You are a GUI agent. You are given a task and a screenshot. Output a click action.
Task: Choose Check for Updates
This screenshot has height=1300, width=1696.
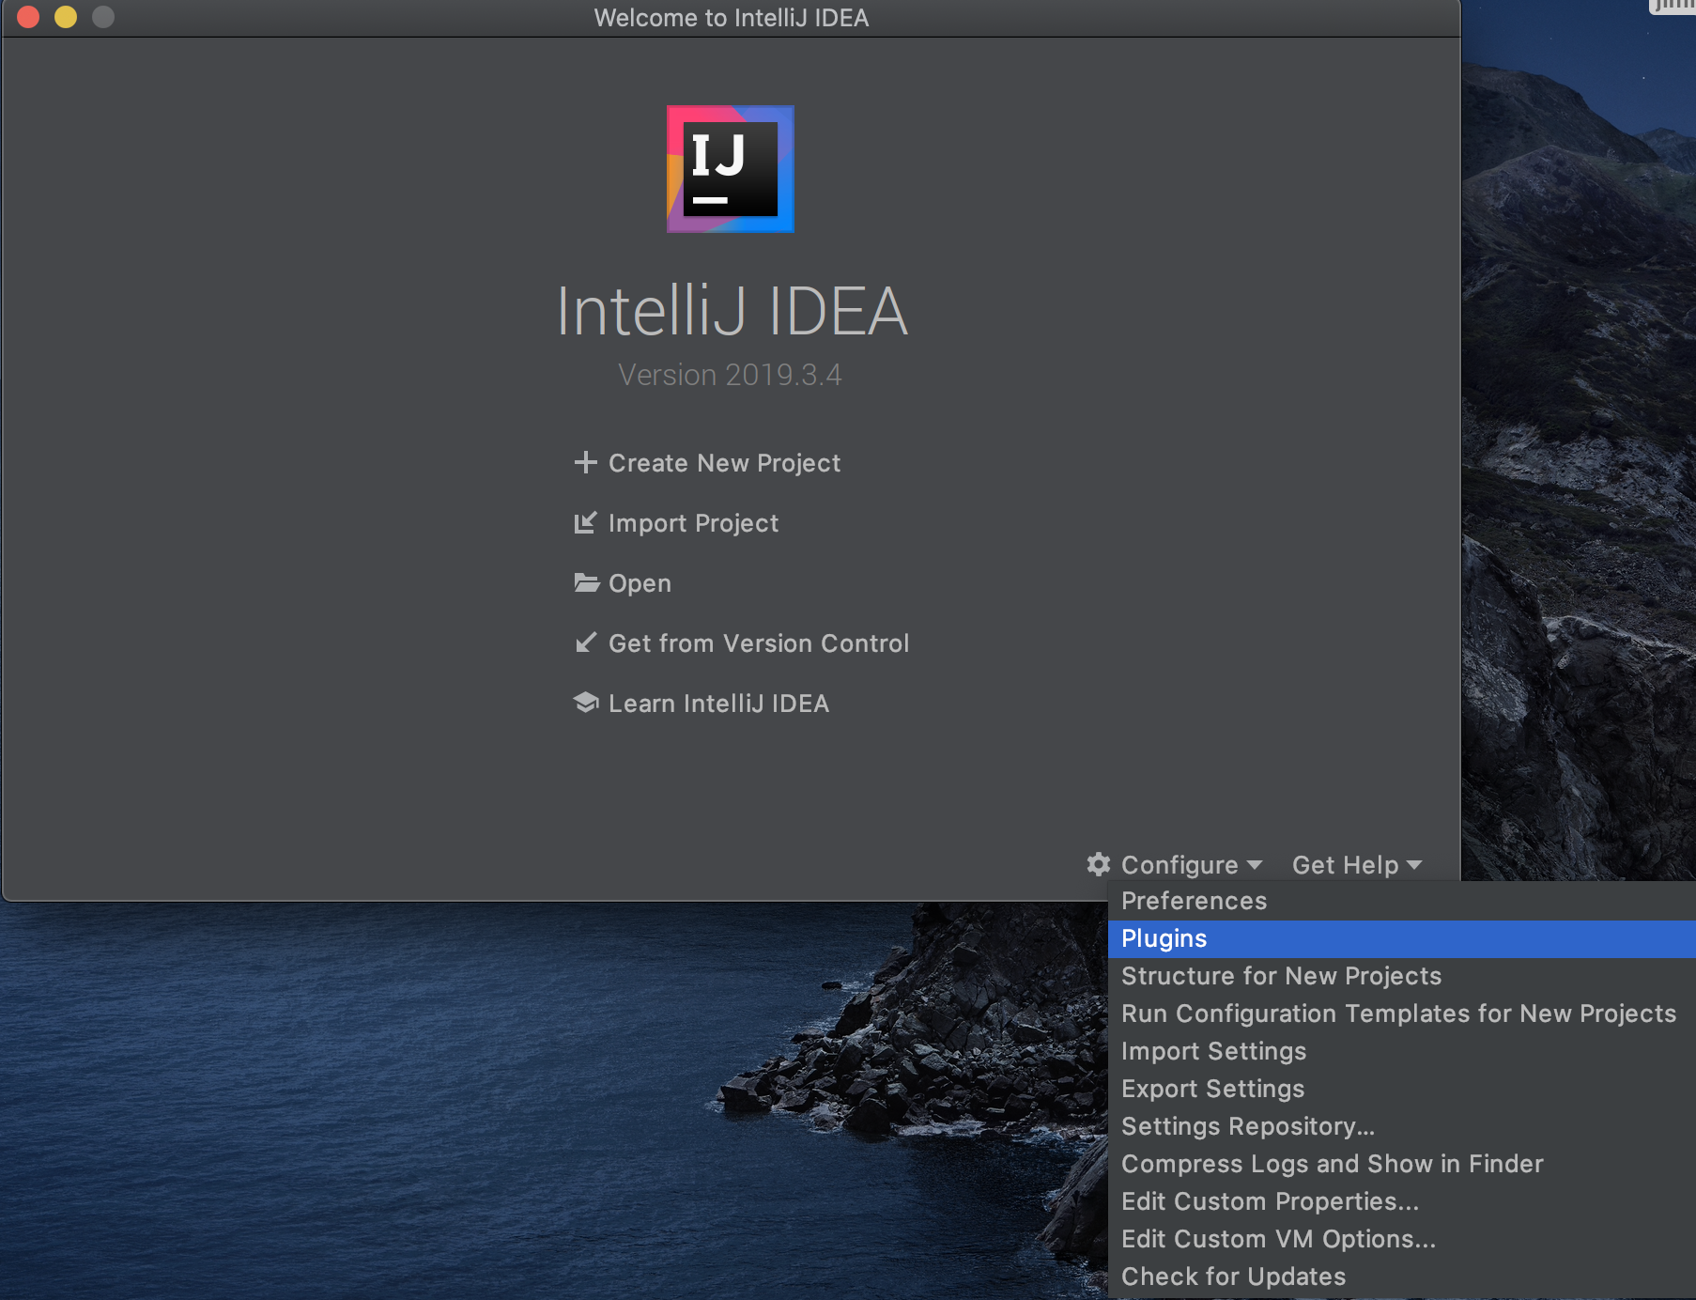click(x=1402, y=1277)
